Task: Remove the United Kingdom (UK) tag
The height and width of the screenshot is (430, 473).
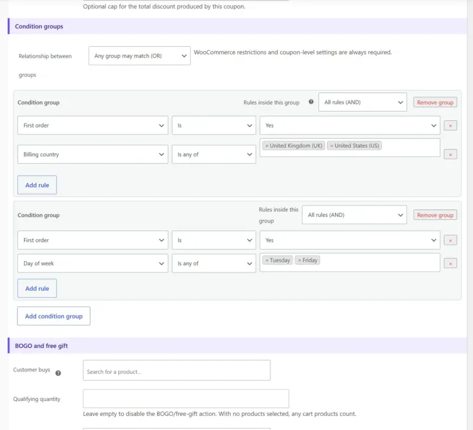Action: click(267, 146)
